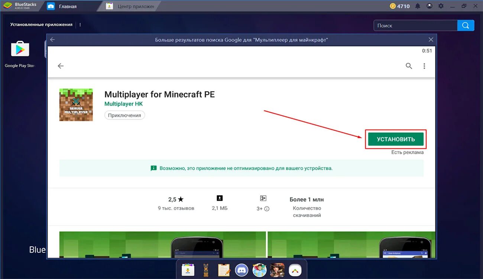This screenshot has height=279, width=483.
Task: Click the Более 1 млн downloads count
Action: point(307,199)
